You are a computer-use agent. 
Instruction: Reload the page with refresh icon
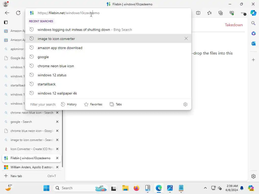[x=18, y=13]
